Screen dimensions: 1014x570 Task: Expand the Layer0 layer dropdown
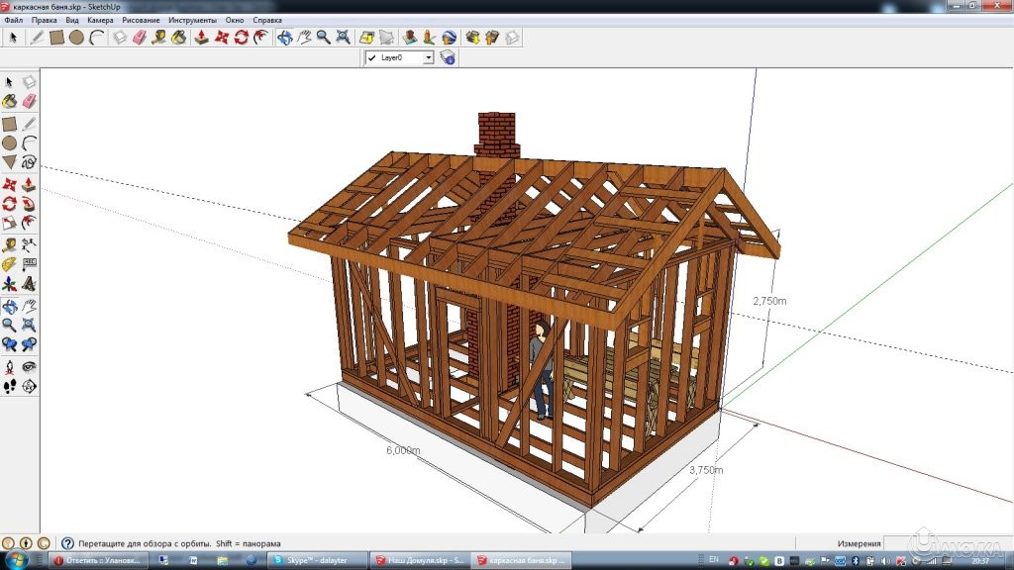click(428, 58)
